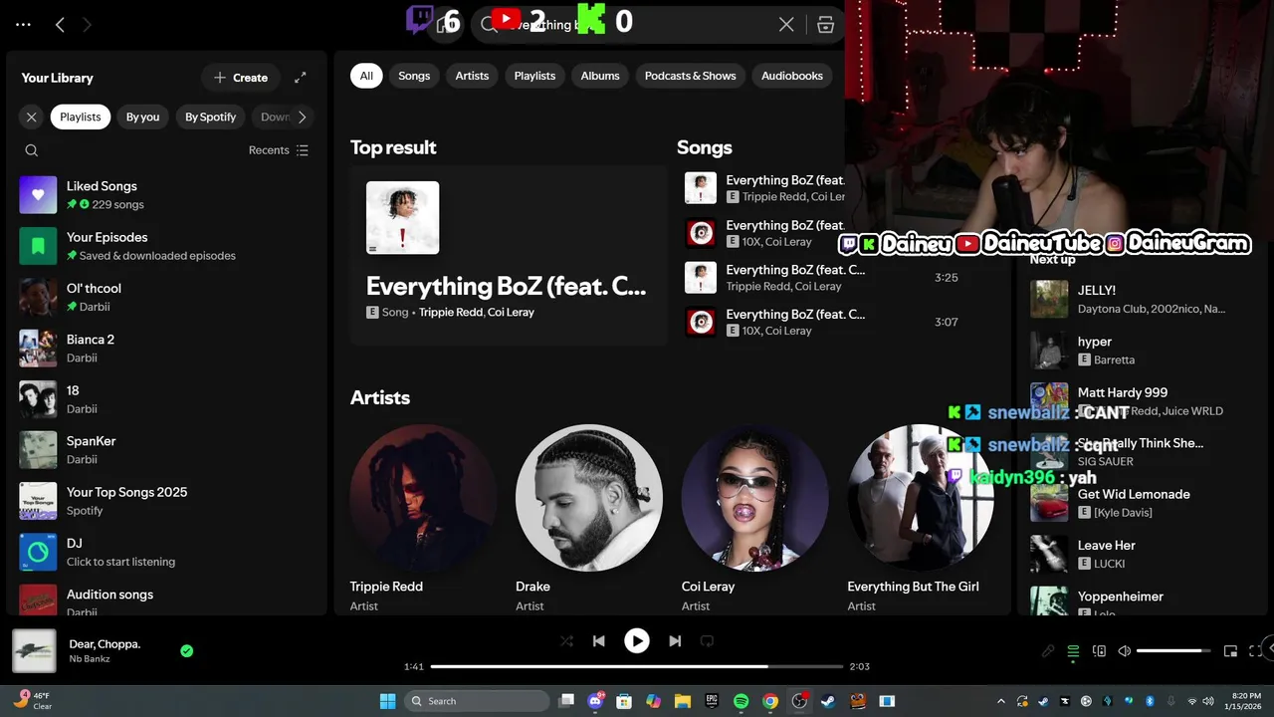Open the Coi Leray artist card

click(x=754, y=518)
